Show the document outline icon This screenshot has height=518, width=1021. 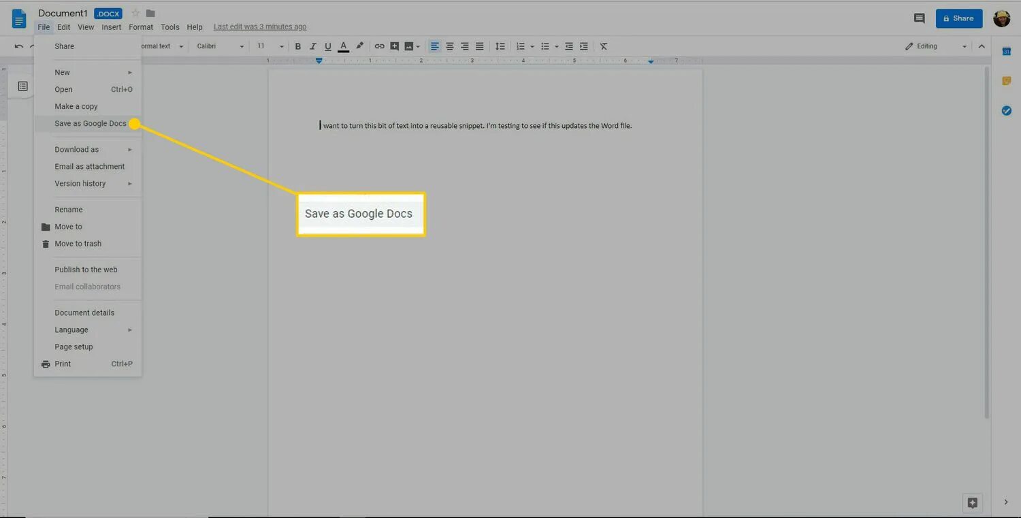point(22,86)
